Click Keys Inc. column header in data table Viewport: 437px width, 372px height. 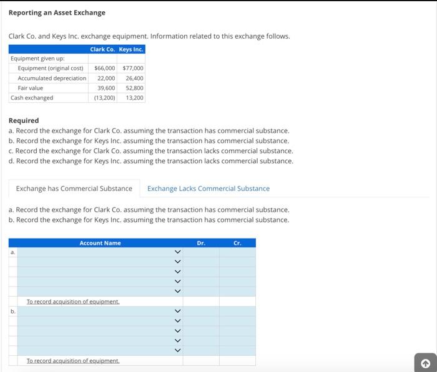[131, 49]
